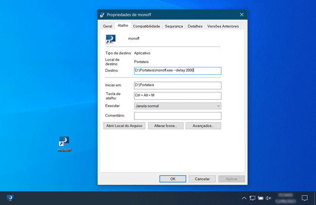
Task: Click the Destino field
Action: 177,71
